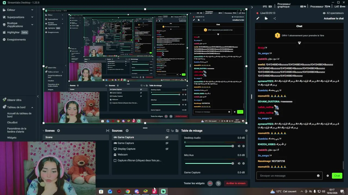The height and width of the screenshot is (195, 348).
Task: Click Tester les widgets
Action: coord(194,183)
